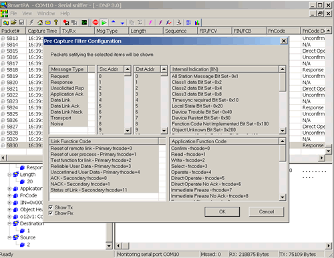Viewport: 334px width, 258px height.
Task: Collapse the Length tree node
Action: coord(9,175)
